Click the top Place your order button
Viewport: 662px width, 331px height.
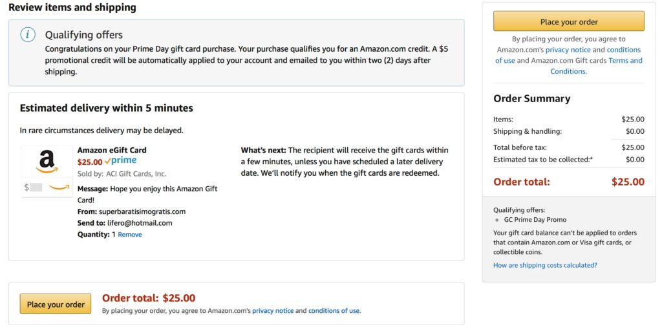[x=569, y=21]
